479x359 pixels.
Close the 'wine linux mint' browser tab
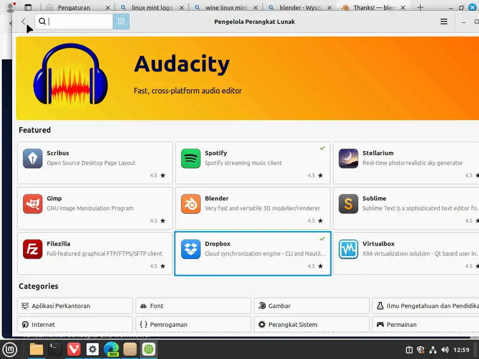(x=256, y=7)
